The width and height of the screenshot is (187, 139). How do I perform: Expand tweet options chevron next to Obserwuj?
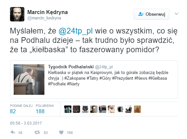(177, 14)
